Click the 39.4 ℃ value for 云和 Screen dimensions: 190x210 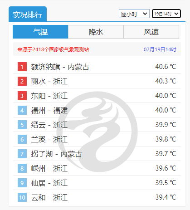click(x=166, y=197)
